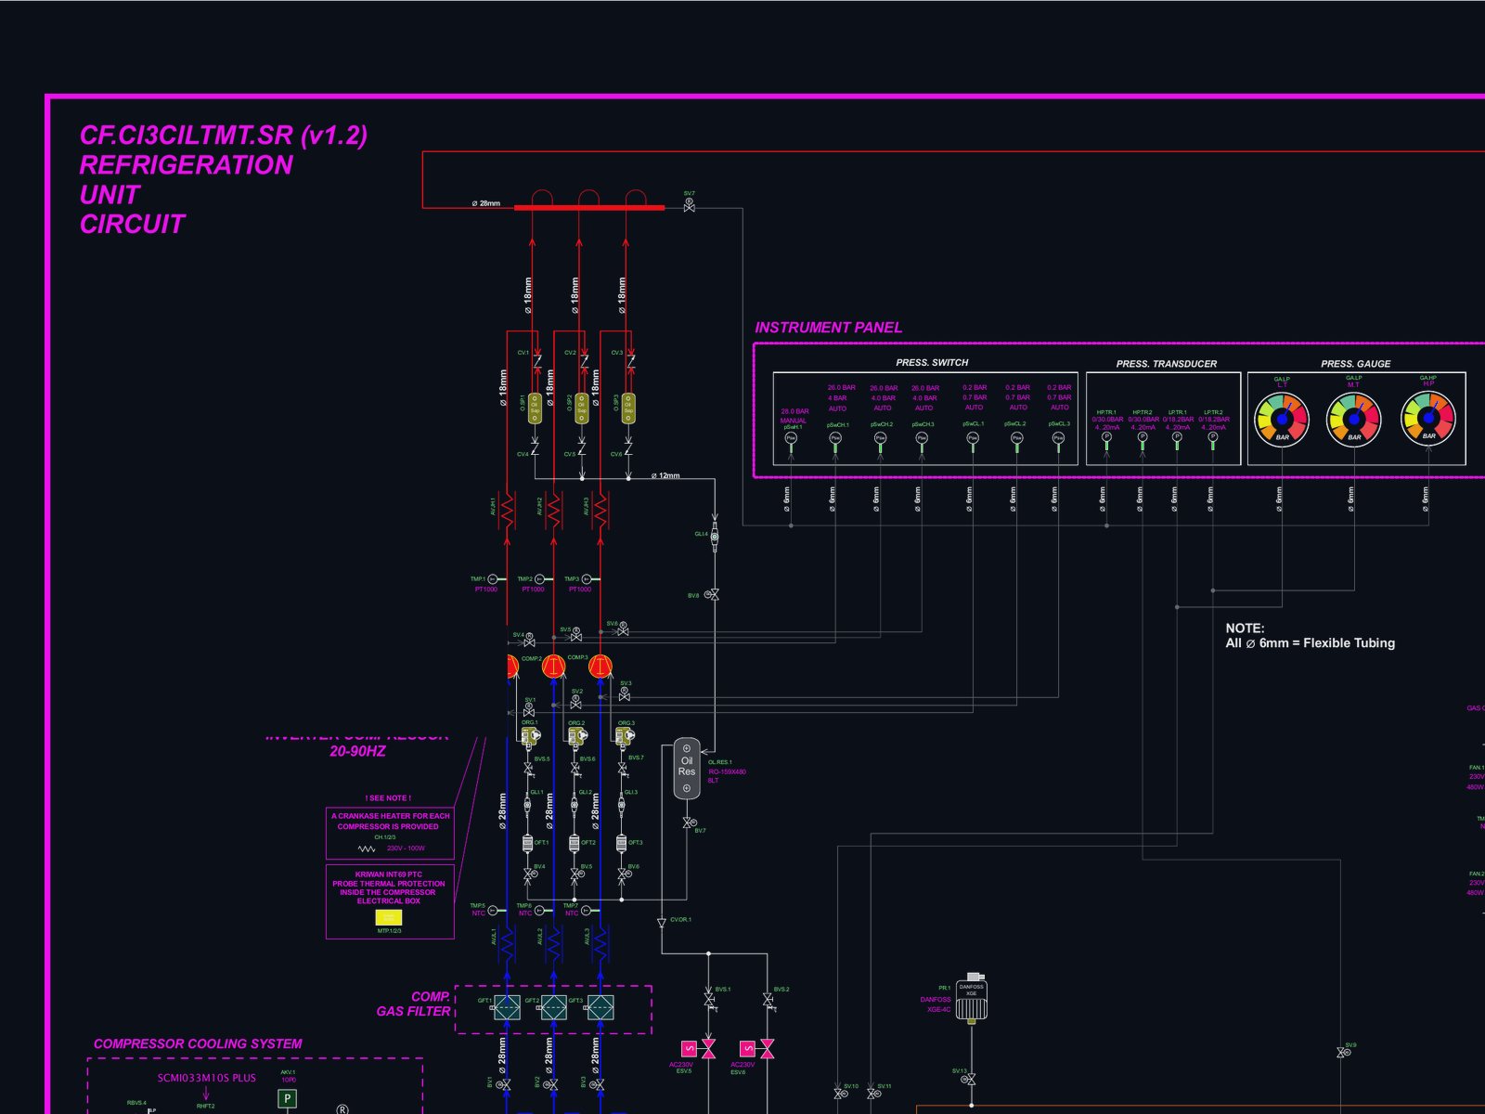The width and height of the screenshot is (1485, 1114).
Task: Click the SCMI033M10S PLUS label
Action: (x=206, y=1078)
